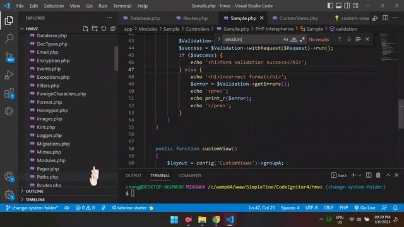
Task: Click the Go Live status bar button
Action: 364,207
